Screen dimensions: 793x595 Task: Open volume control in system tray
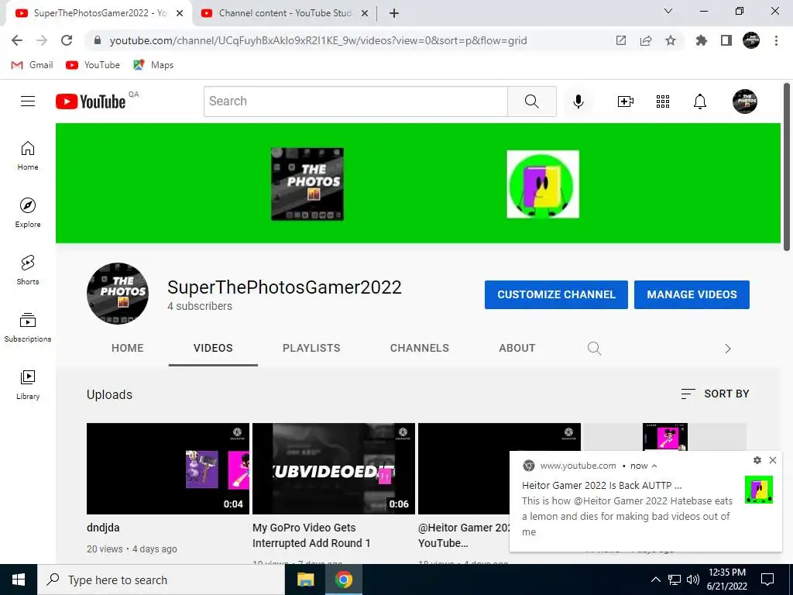click(x=693, y=580)
